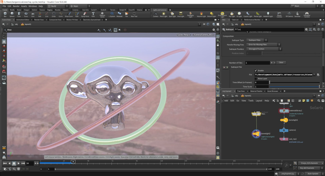Switch to the Geometry Spreadsheet tab
Screen dimensions: 325x176
click(92, 19)
